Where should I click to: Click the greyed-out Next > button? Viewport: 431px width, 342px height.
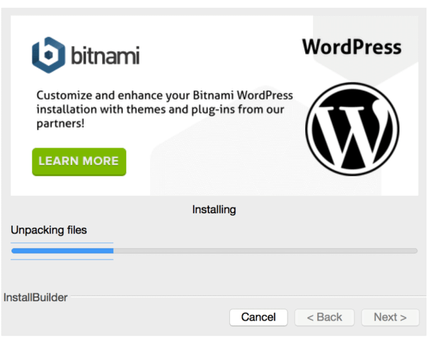(391, 317)
